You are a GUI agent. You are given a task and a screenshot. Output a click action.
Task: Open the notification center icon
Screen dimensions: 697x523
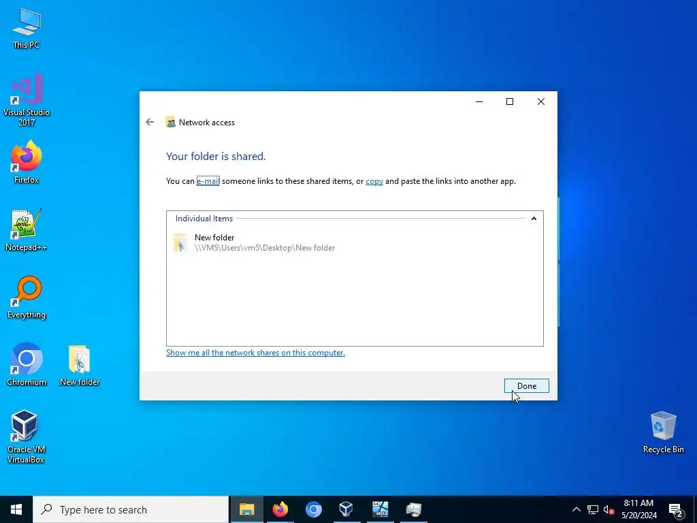676,509
